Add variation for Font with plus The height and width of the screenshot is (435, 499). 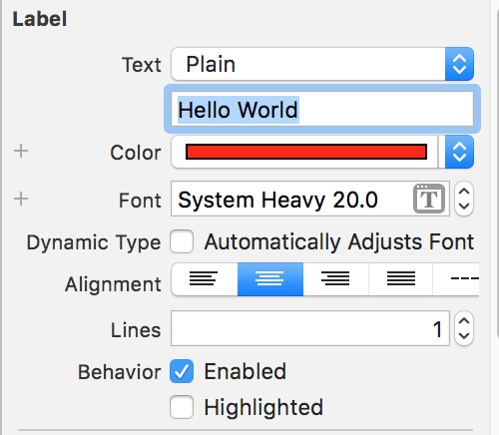click(21, 199)
